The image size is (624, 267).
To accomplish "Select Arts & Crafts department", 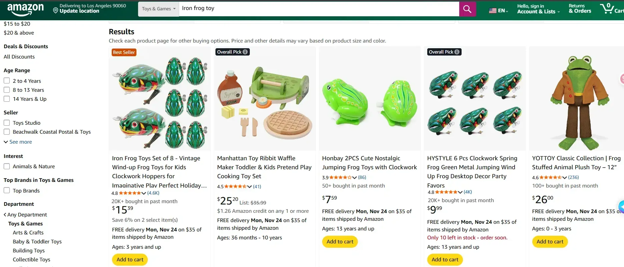I will [x=28, y=233].
